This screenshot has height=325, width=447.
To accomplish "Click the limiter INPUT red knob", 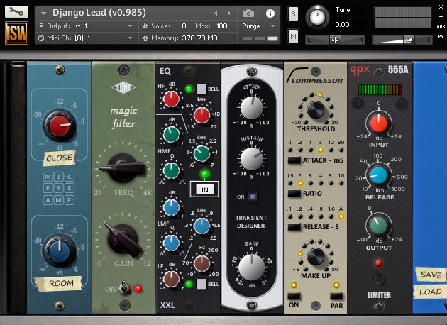I will (379, 123).
